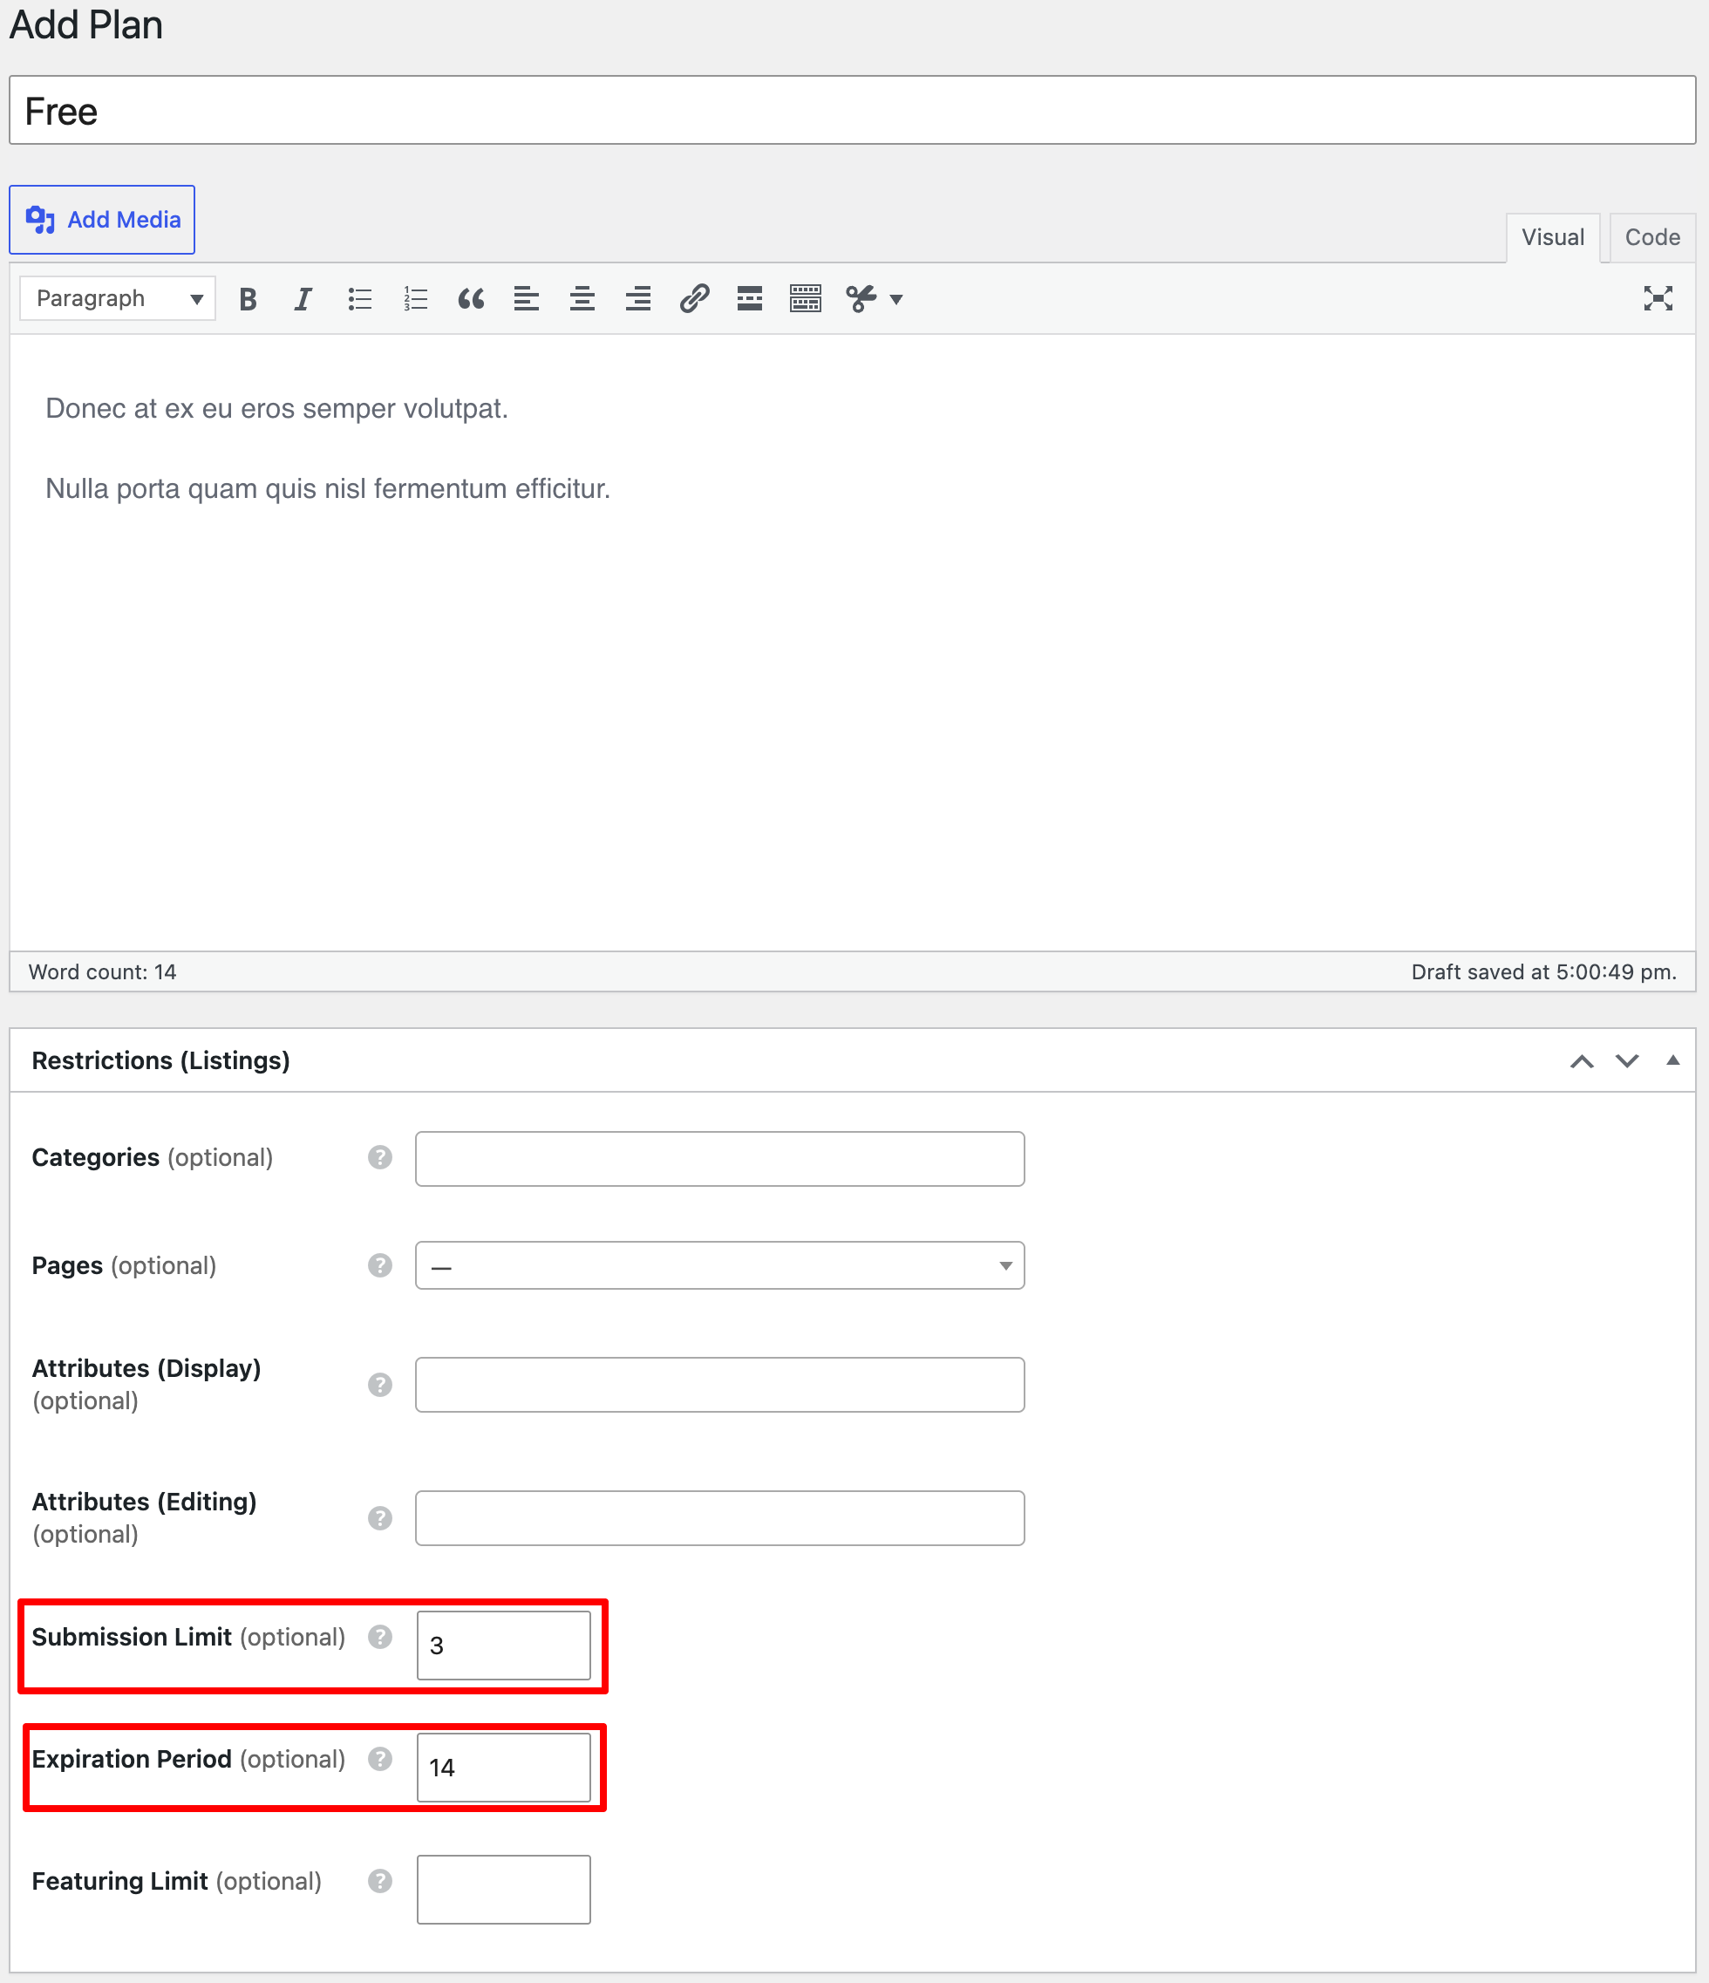Screen dimensions: 1709x1983
Task: Click the Attributes (Editing) input field
Action: [719, 1518]
